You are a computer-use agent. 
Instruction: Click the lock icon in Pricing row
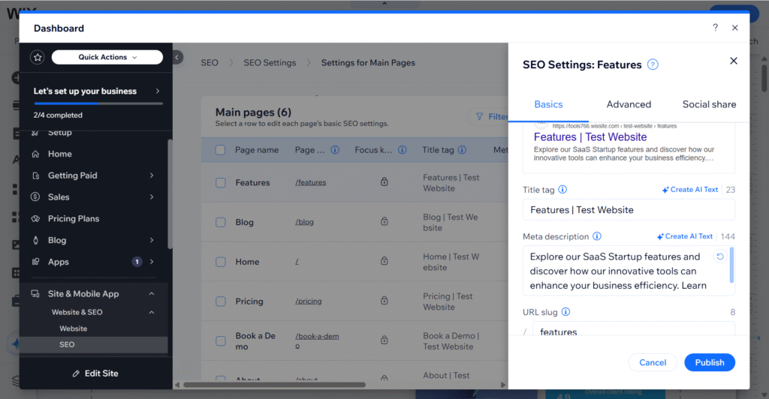click(x=384, y=300)
